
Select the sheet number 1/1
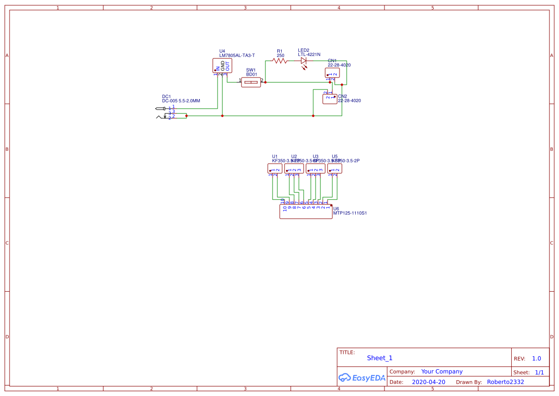click(x=539, y=373)
